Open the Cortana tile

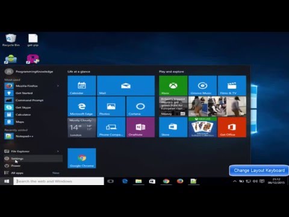click(x=140, y=107)
